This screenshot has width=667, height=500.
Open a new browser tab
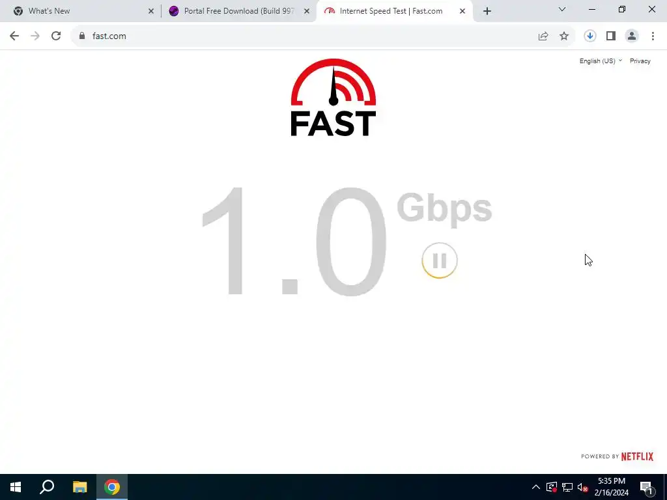(487, 11)
